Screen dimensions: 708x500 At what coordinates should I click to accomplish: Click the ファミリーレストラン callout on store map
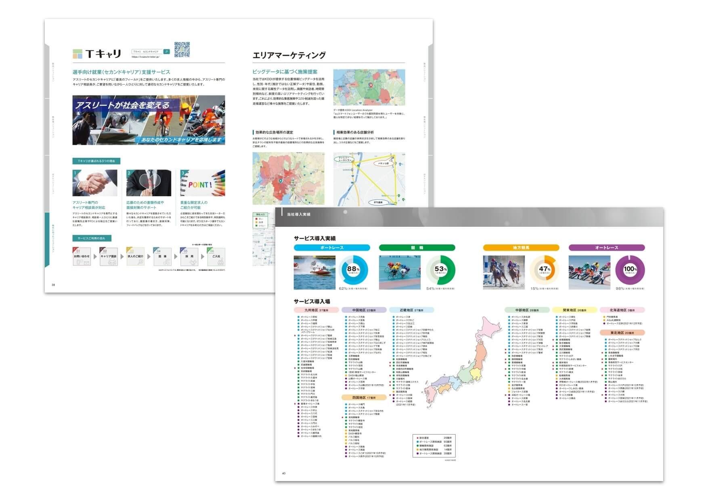click(x=344, y=160)
